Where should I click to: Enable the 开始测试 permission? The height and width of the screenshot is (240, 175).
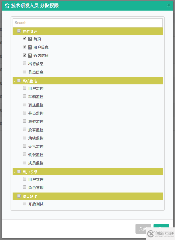(24, 203)
